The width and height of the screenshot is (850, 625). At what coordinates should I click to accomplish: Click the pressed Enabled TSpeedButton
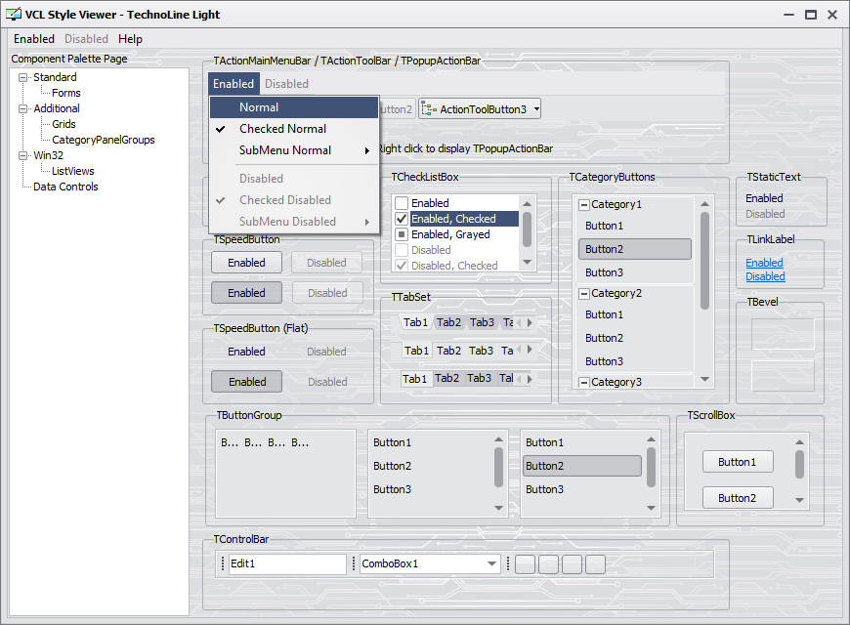[x=246, y=293]
